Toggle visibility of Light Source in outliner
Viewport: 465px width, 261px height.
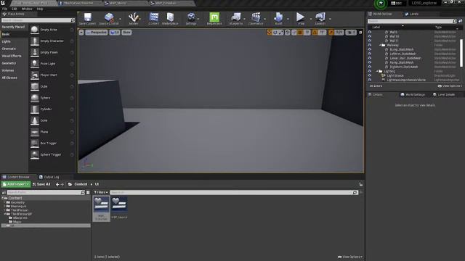tap(370, 75)
